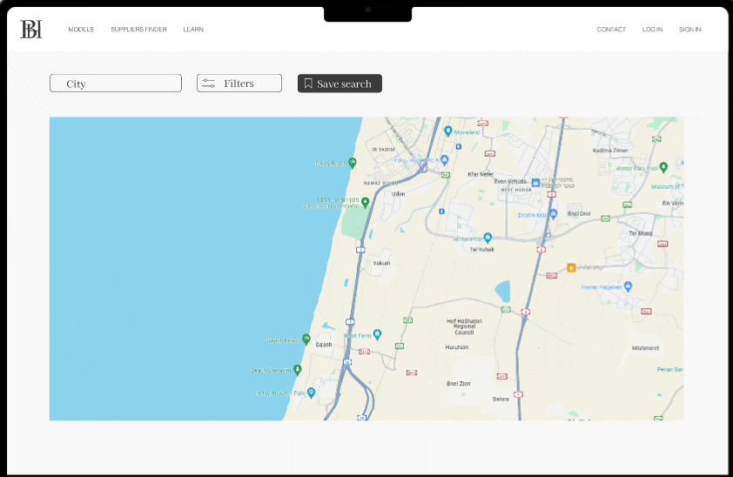733x477 pixels.
Task: Open the Contact page link
Action: click(x=611, y=30)
